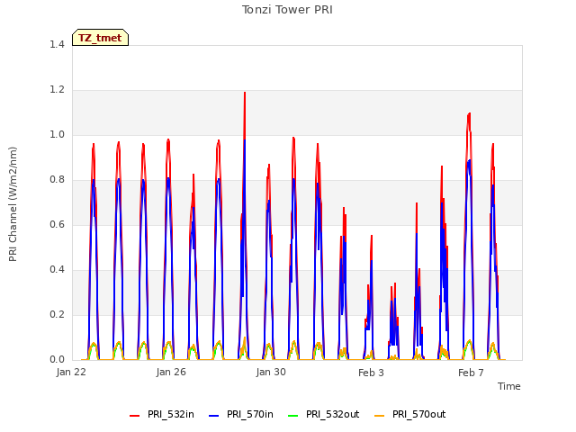Click the Jan 22 x-axis tick label
Image resolution: width=576 pixels, height=432 pixels.
click(x=71, y=372)
